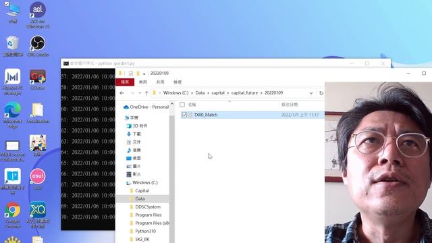Navigate to Data folder in breadcrumb
432x243 pixels.
click(200, 93)
